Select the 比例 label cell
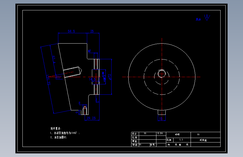Image resolution: width=243 pixels, height=157 pixels. click(169, 140)
